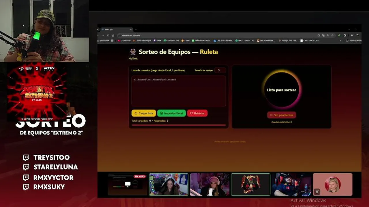The height and width of the screenshot is (207, 369).
Task: Open the EN VIVO screen share thumbnail
Action: [127, 184]
